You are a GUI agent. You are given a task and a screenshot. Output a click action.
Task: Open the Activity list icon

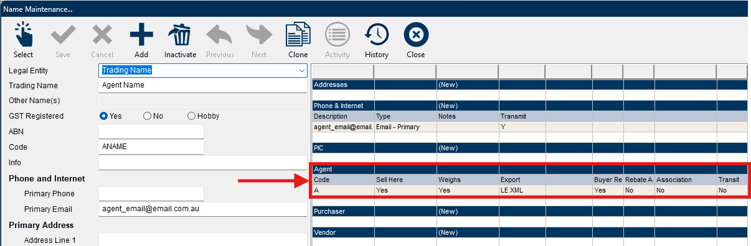pos(338,34)
